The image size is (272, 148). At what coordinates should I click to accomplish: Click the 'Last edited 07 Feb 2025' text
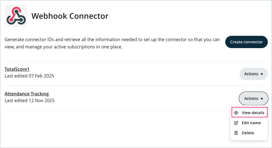(29, 76)
